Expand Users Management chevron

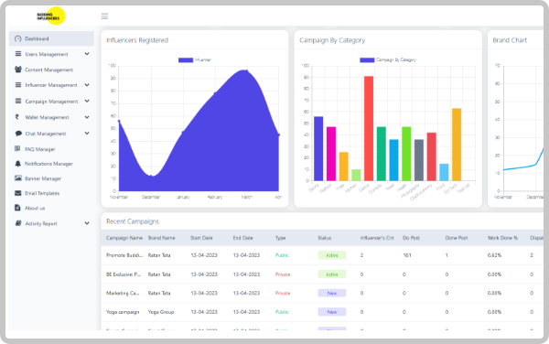pos(87,54)
